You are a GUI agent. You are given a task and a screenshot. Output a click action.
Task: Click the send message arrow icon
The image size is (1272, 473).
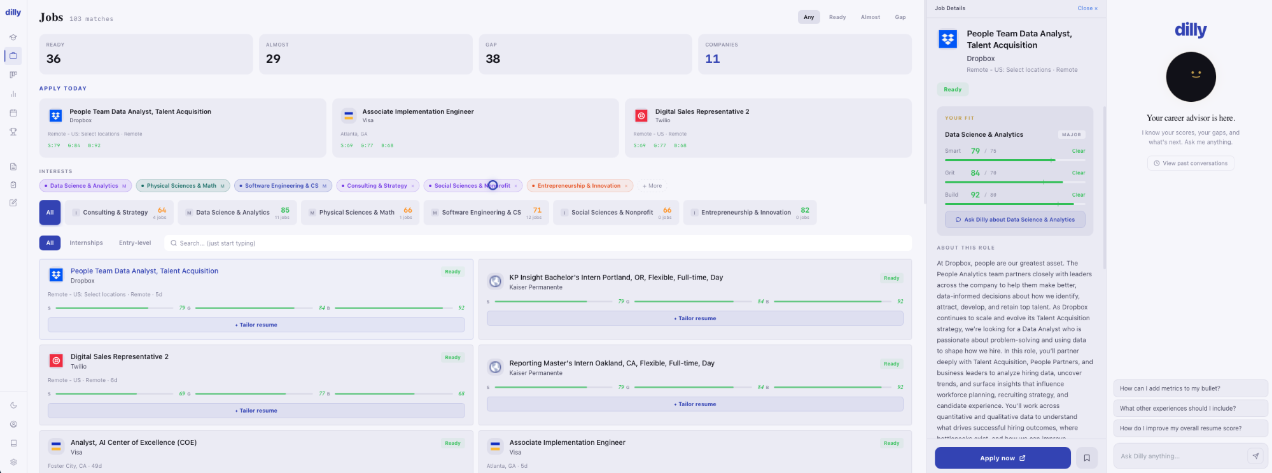pos(1255,456)
